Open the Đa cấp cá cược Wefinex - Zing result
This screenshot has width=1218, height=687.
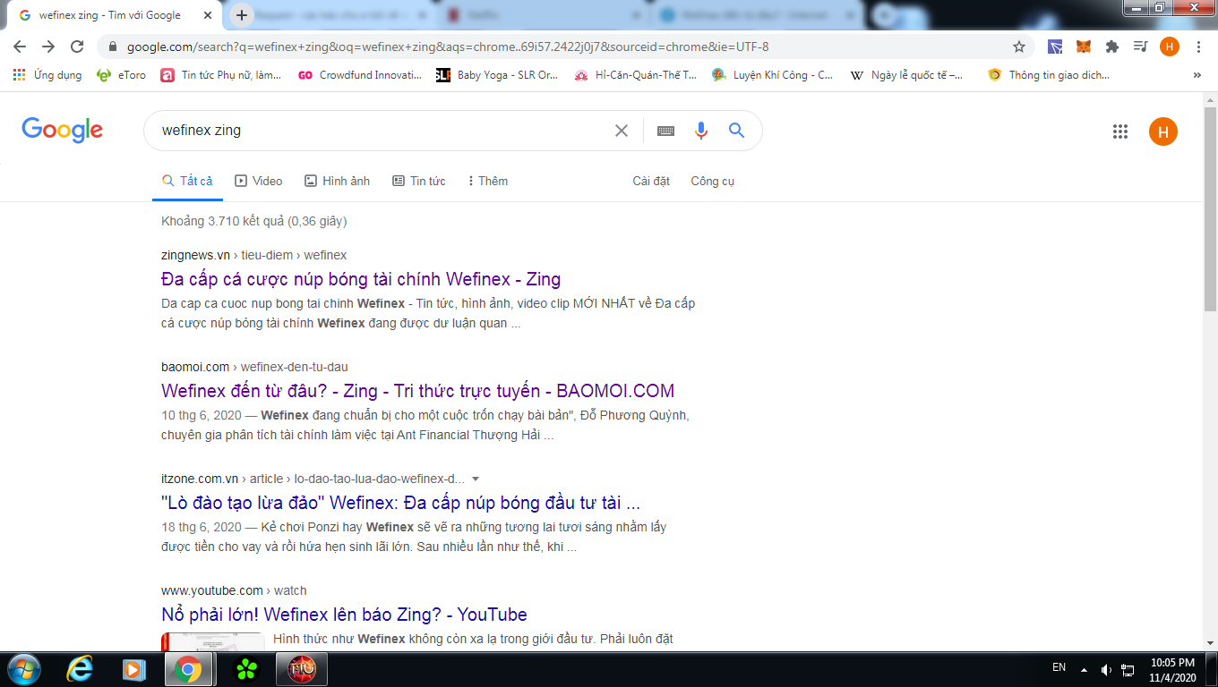(361, 279)
